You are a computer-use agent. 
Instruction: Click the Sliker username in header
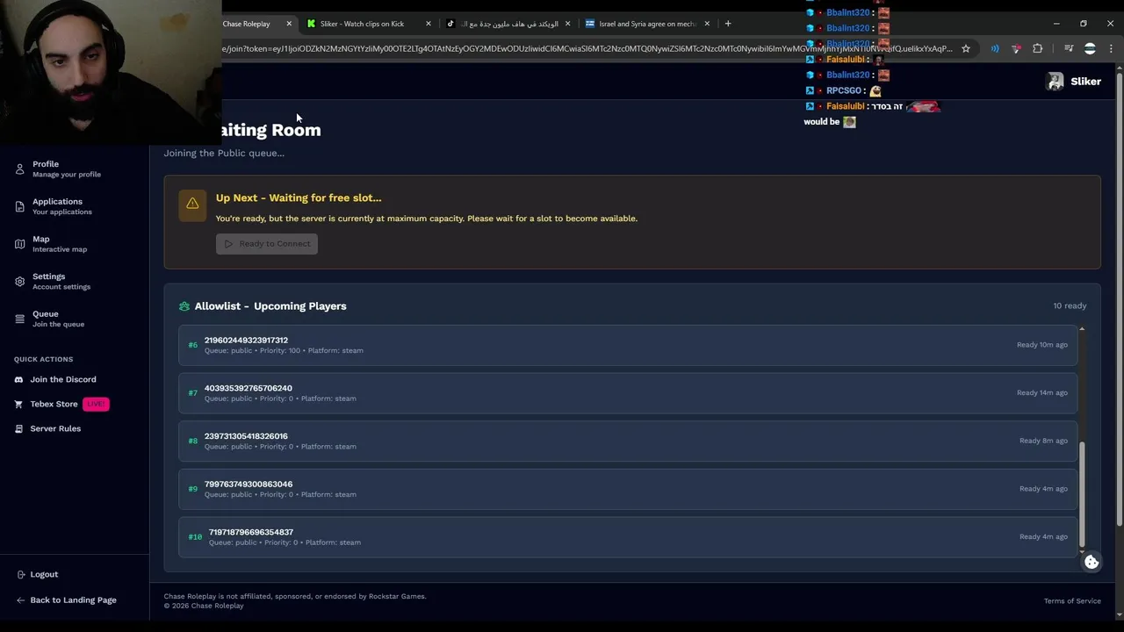tap(1085, 82)
